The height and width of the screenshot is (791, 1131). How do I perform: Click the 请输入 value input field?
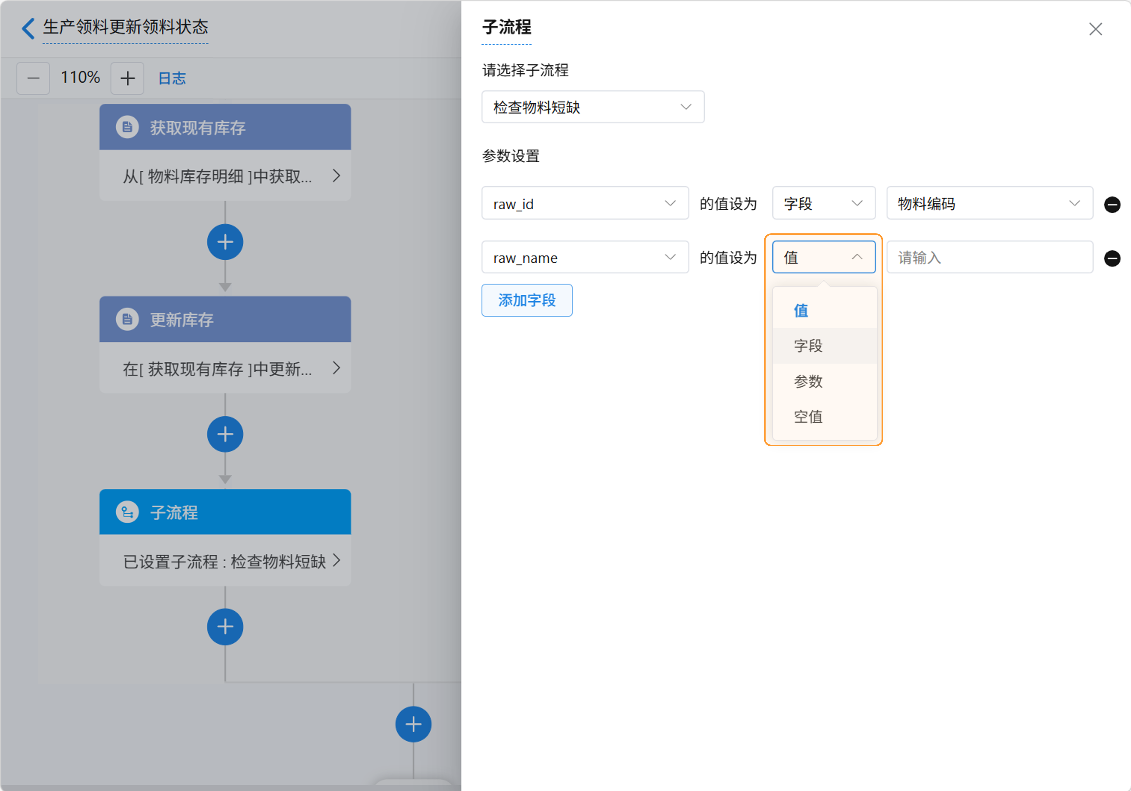989,257
